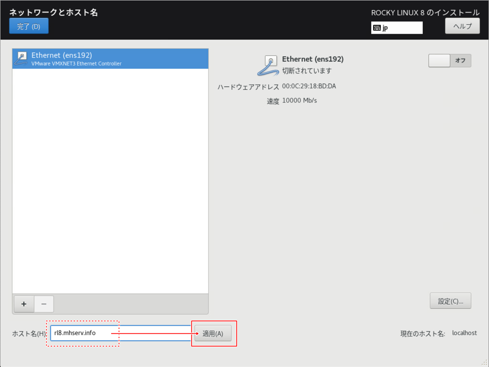
Task: Click the hardware address 00:0C:29:18:BD:DA
Action: [x=309, y=86]
